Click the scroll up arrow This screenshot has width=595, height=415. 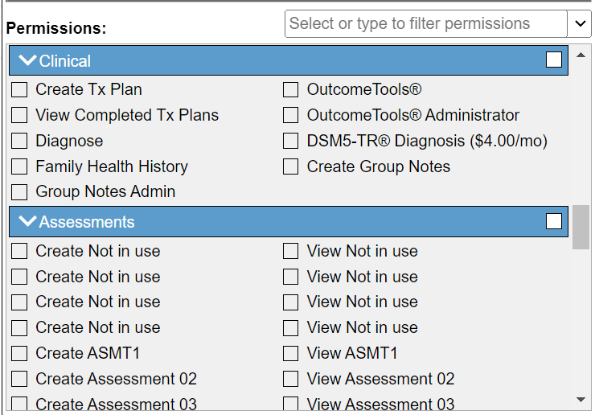(581, 55)
